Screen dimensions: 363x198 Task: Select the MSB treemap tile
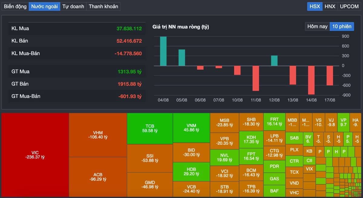coord(224,123)
